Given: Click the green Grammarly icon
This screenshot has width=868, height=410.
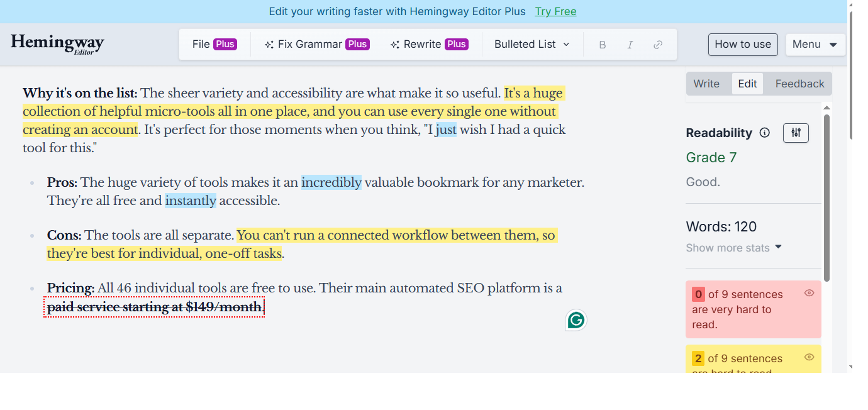Looking at the screenshot, I should coord(576,320).
